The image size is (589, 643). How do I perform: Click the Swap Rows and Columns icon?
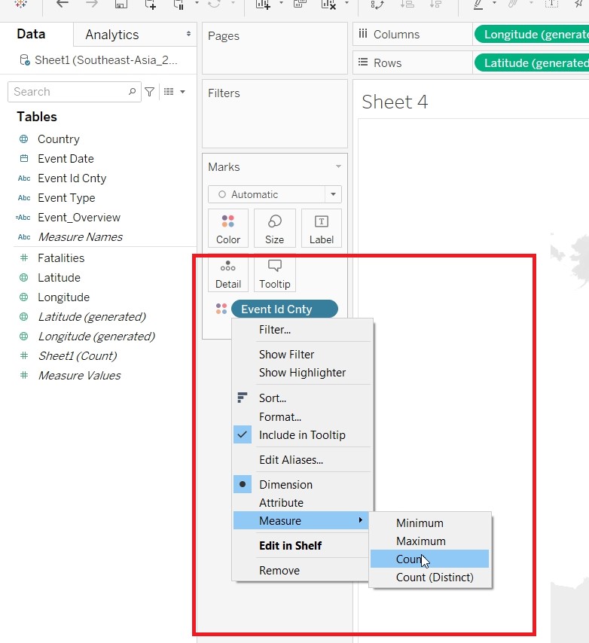tap(377, 4)
